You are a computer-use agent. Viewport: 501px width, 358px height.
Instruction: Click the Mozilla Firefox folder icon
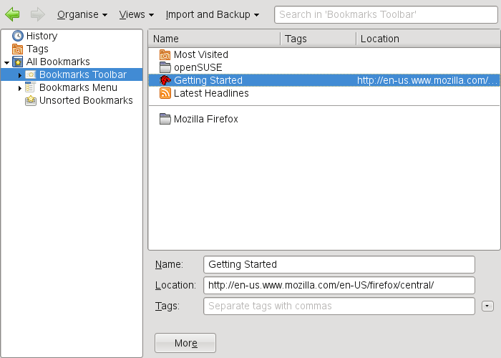pos(165,119)
